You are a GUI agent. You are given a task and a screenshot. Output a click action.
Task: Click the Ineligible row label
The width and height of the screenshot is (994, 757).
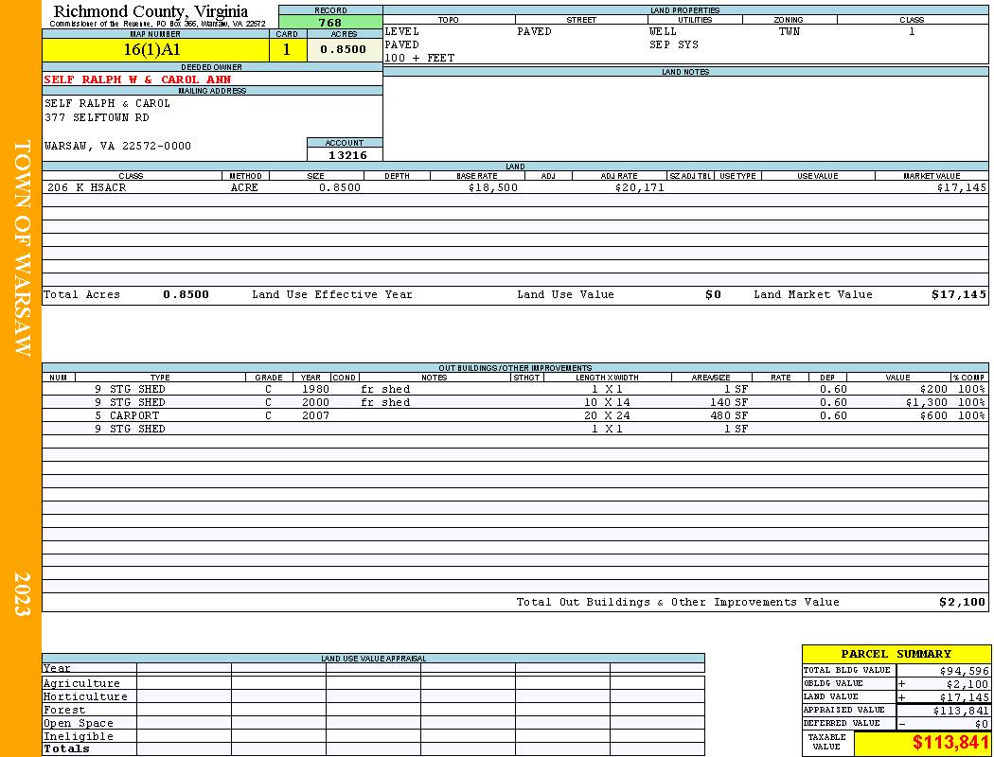[x=79, y=737]
